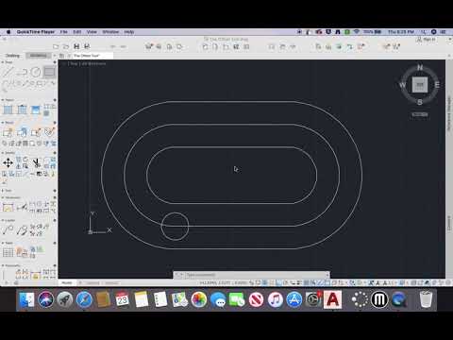Screen dimensions: 453x340
Task: Click the Open folder icon in top toolbar
Action: (x=66, y=46)
